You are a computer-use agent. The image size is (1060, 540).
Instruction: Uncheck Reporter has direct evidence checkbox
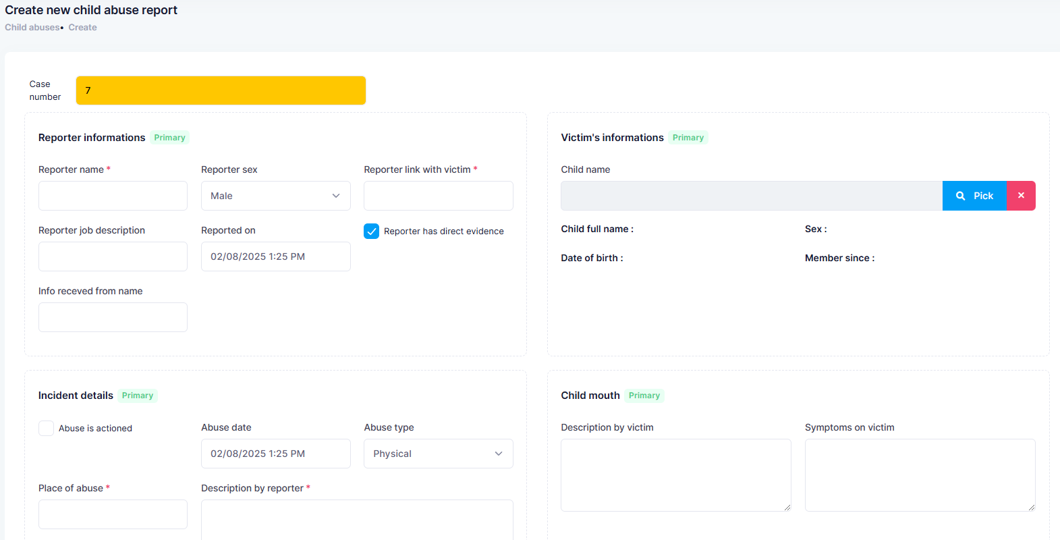pos(371,232)
